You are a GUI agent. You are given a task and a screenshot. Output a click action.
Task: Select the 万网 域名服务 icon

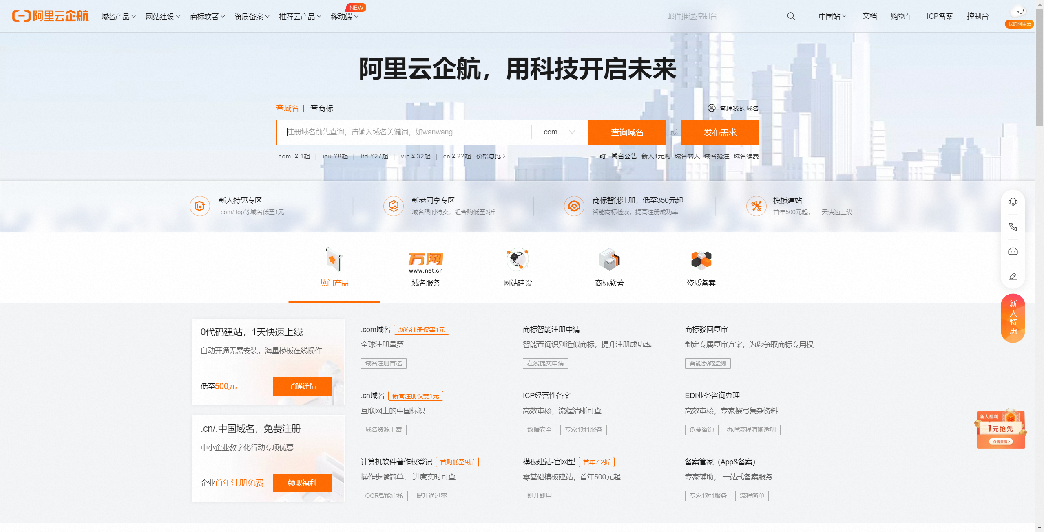(426, 262)
